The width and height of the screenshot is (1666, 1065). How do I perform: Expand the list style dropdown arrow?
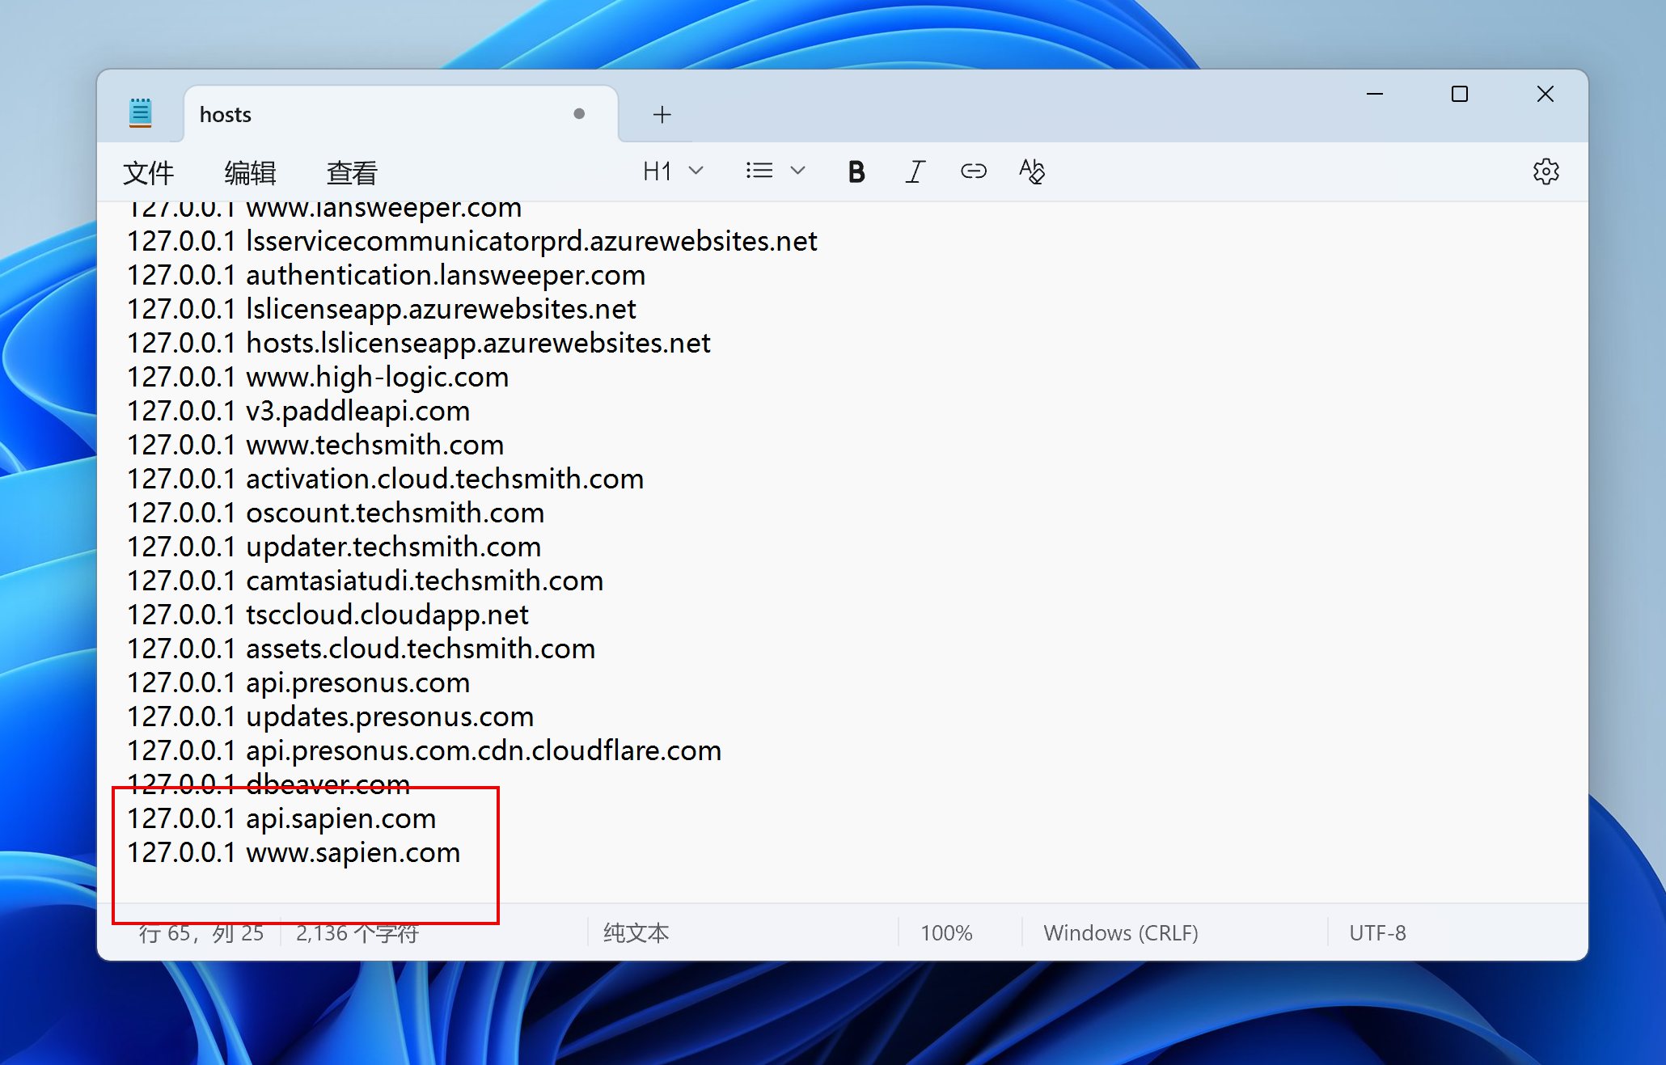coord(797,171)
